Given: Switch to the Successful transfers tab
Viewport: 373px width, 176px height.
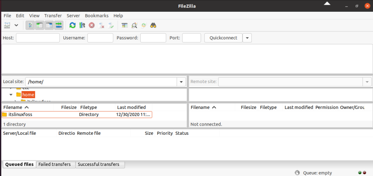Looking at the screenshot, I should 100,164.
